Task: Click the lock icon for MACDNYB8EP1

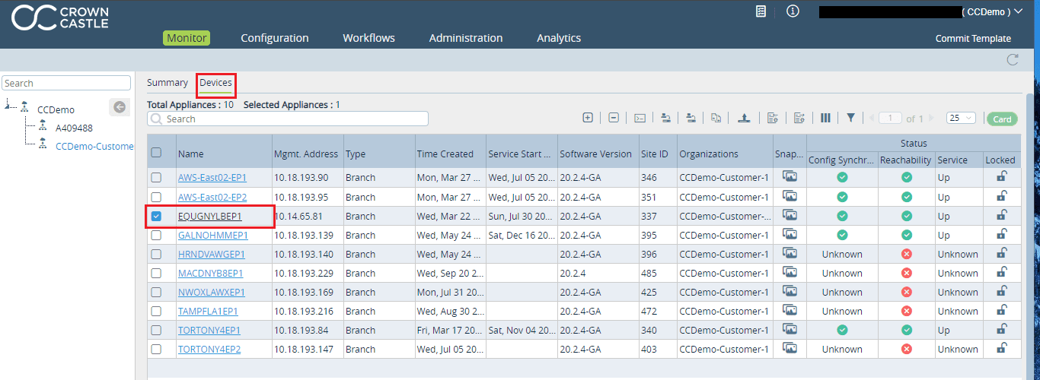Action: point(1001,272)
